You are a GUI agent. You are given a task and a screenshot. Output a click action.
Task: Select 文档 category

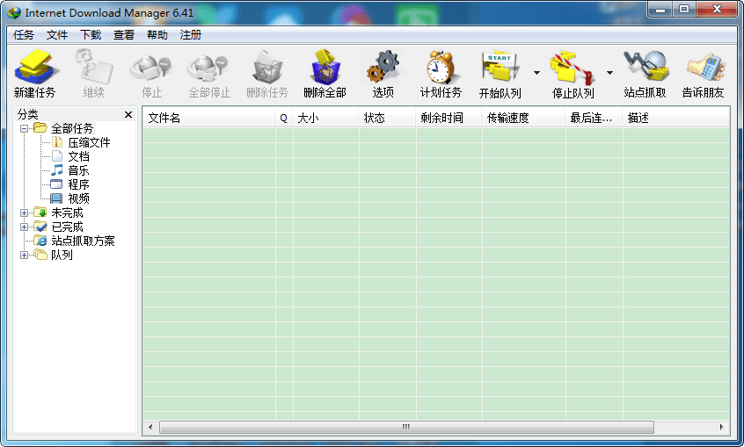point(78,156)
